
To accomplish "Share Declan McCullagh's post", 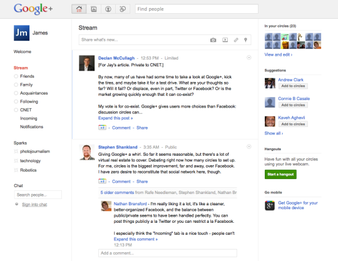I will (x=142, y=128).
